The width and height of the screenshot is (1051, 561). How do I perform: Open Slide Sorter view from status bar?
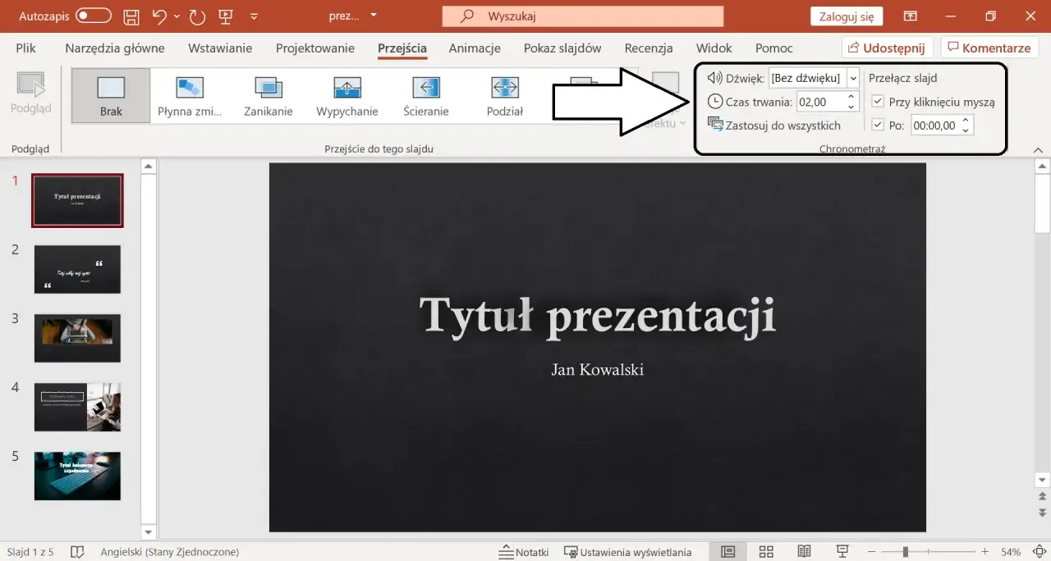766,551
